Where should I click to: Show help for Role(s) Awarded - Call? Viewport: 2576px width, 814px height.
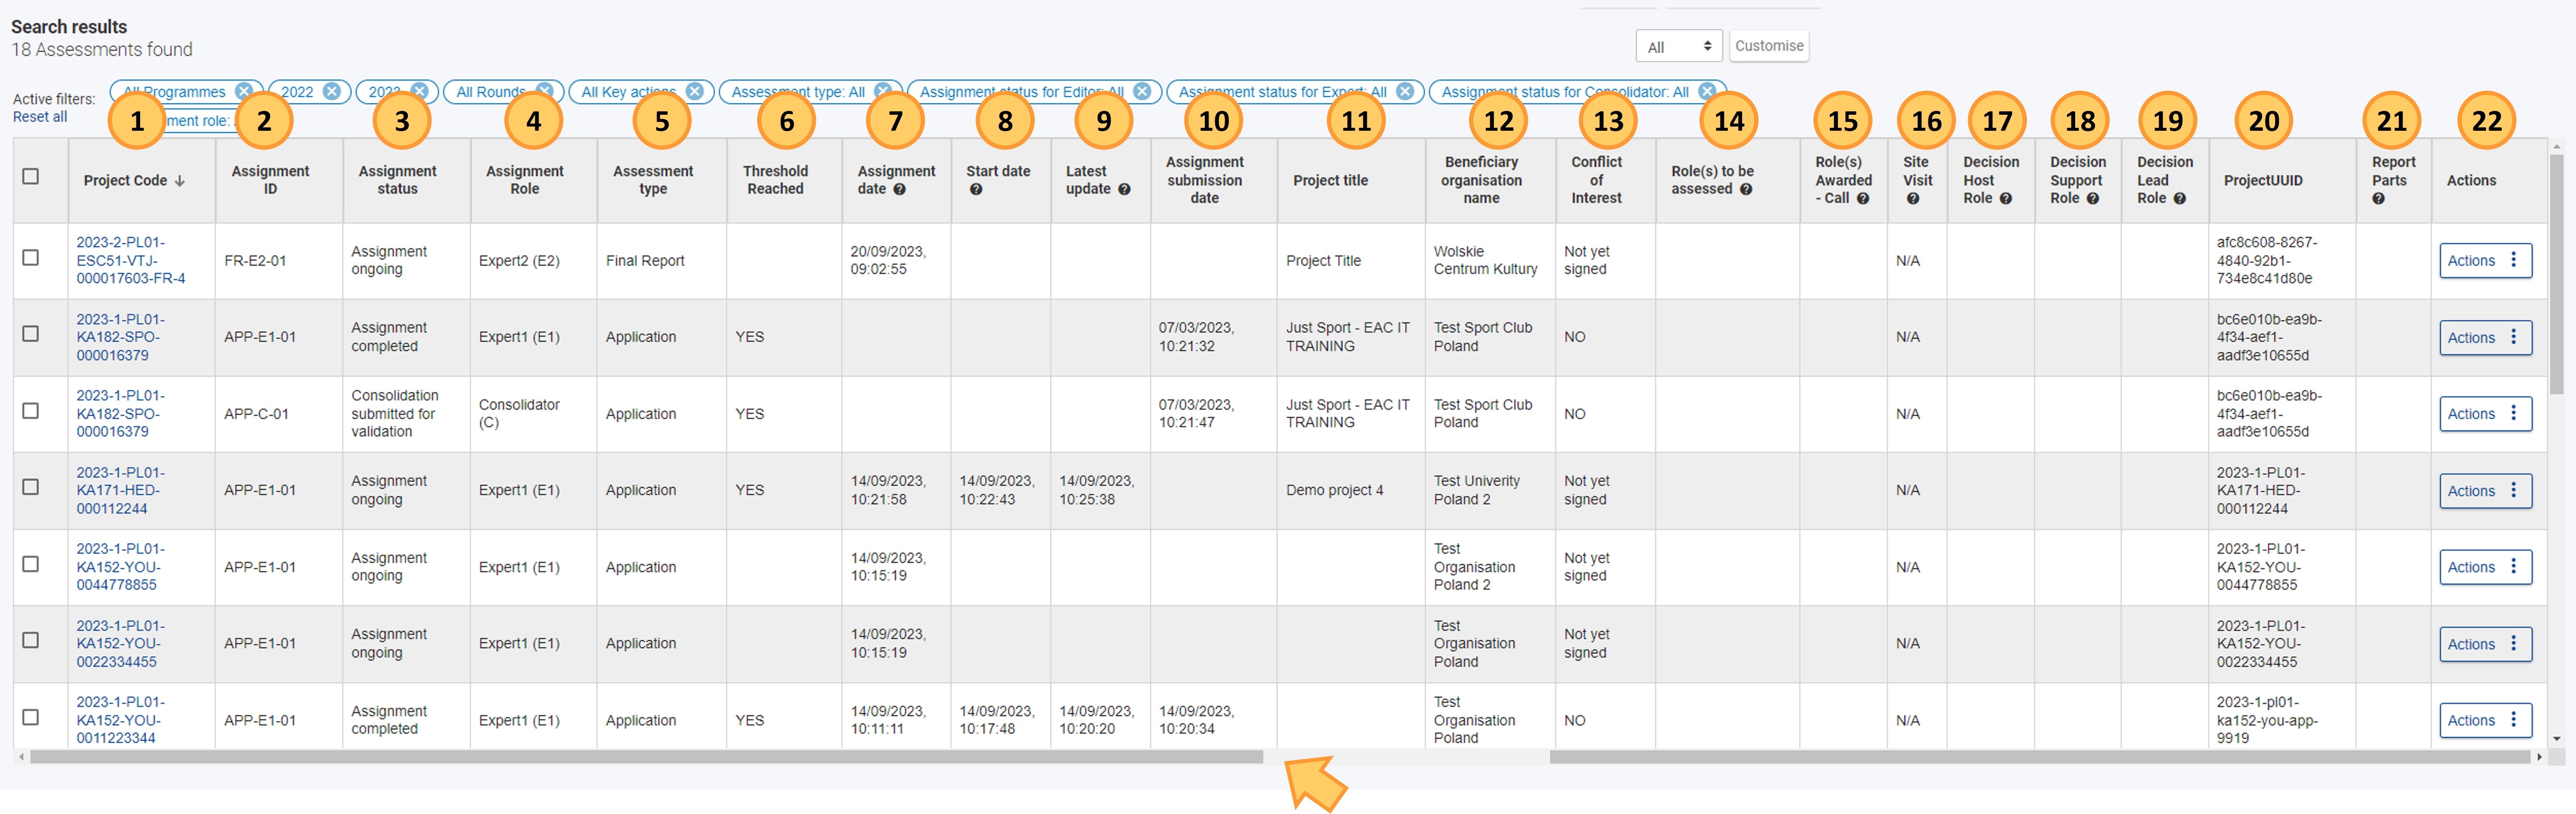tap(1863, 198)
